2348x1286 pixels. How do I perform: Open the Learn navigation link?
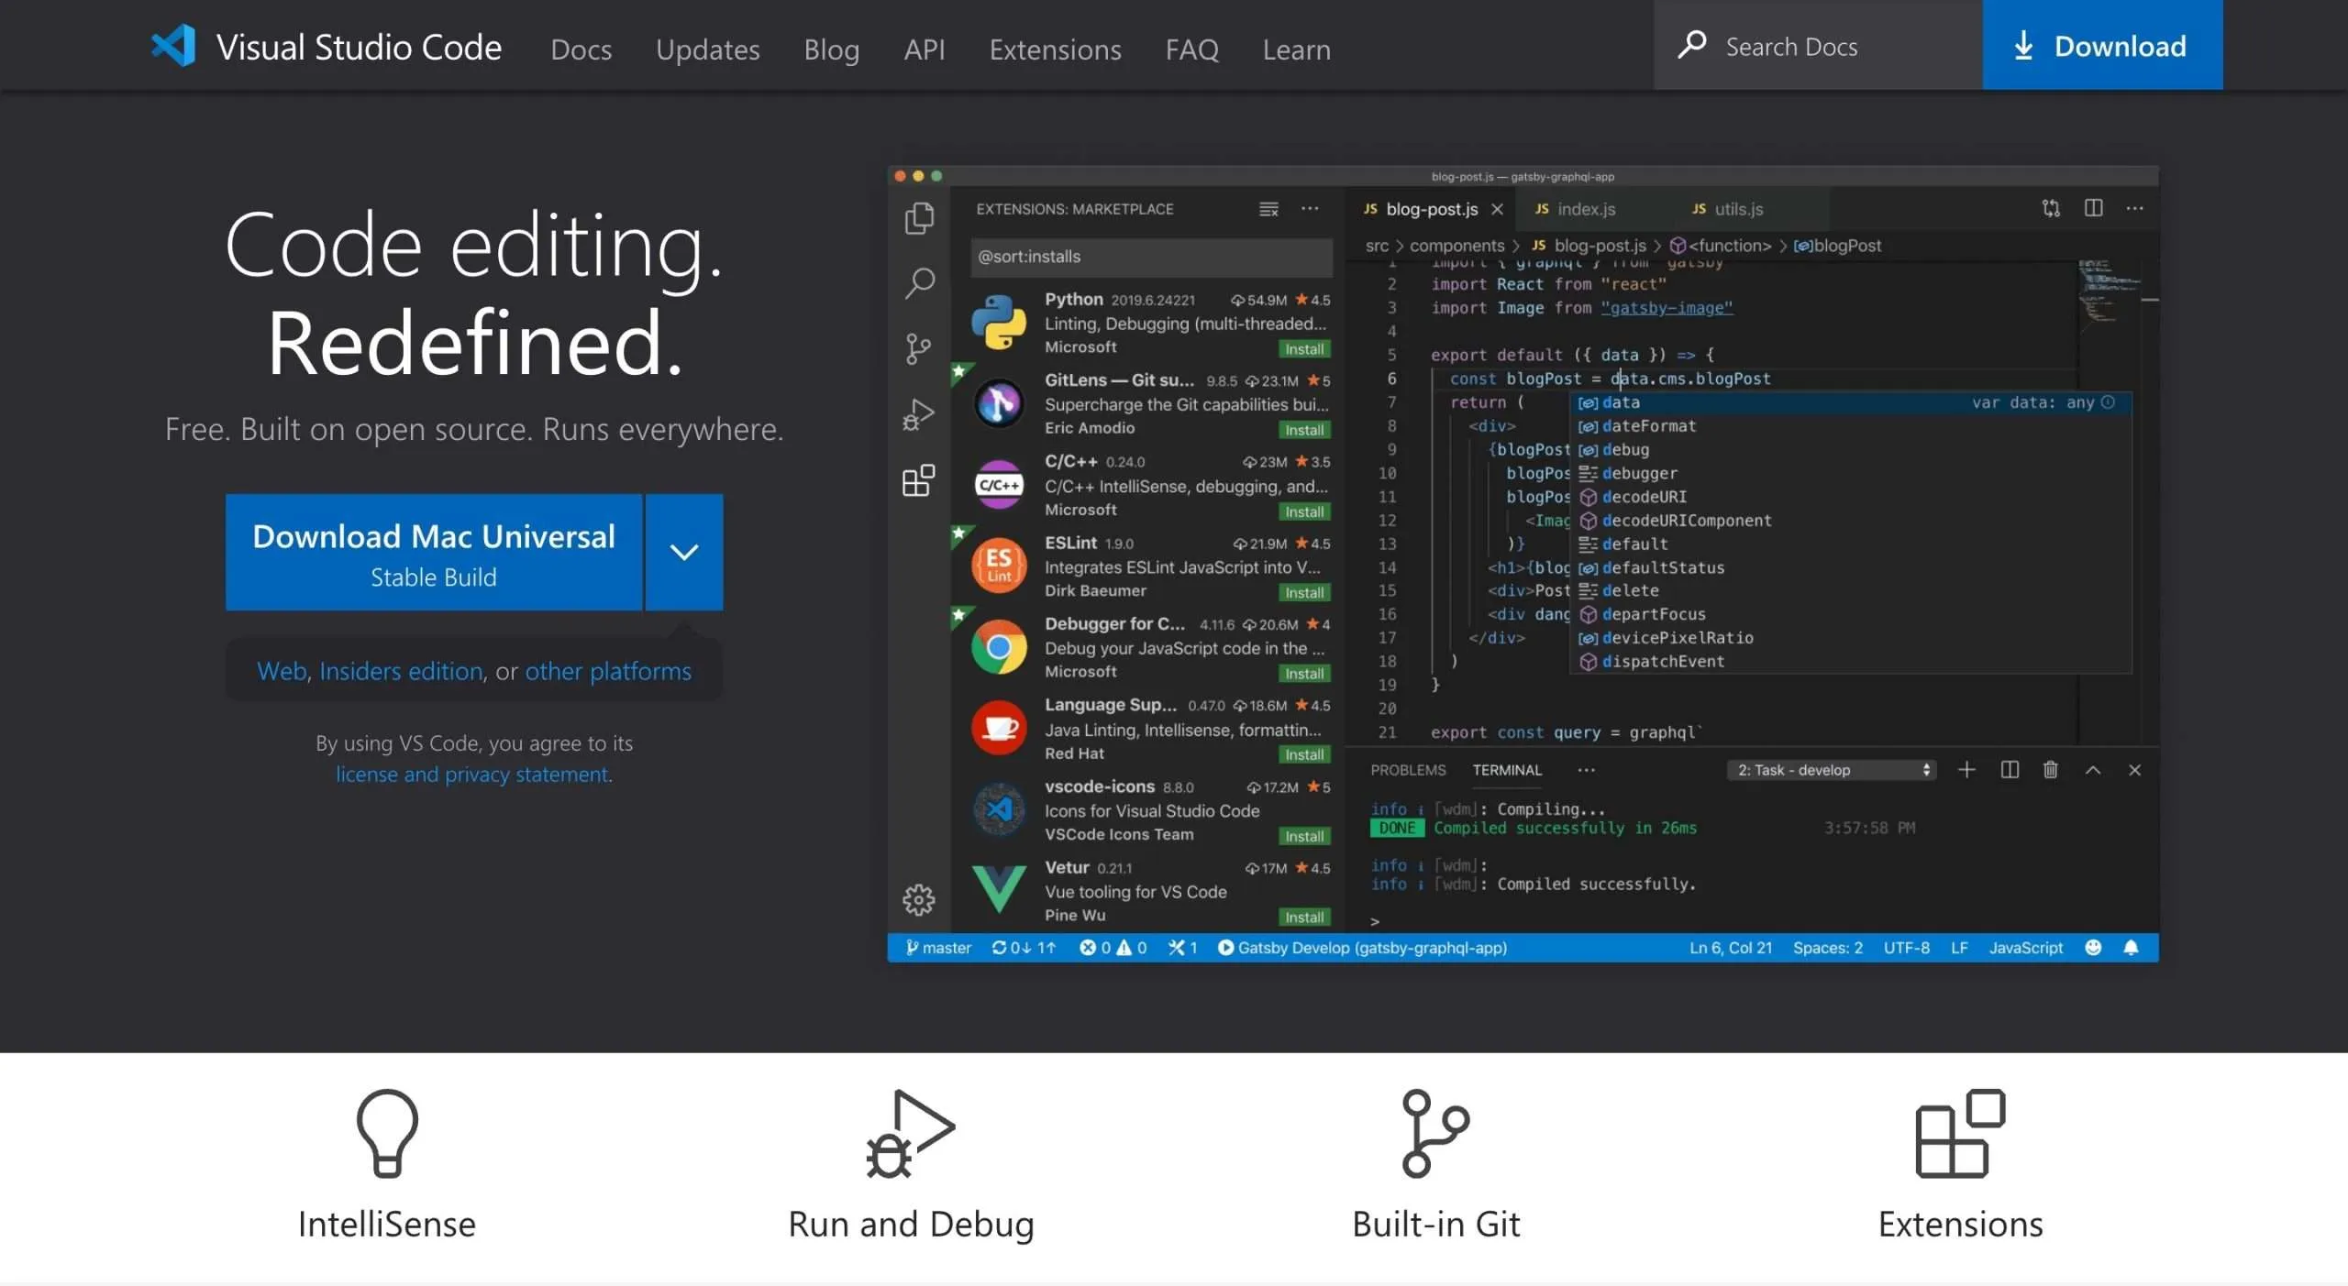pos(1296,49)
